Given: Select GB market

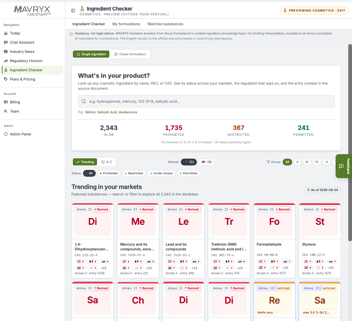Looking at the screenshot, I should tap(206, 162).
